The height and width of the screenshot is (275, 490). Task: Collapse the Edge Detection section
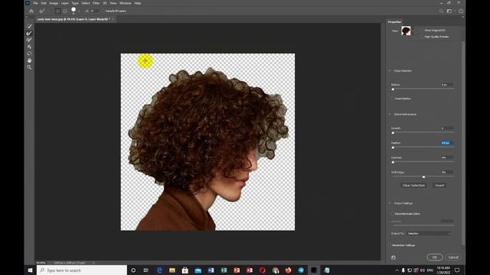click(390, 71)
